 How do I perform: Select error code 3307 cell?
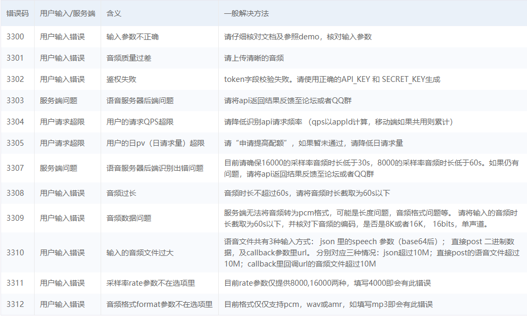click(x=15, y=168)
